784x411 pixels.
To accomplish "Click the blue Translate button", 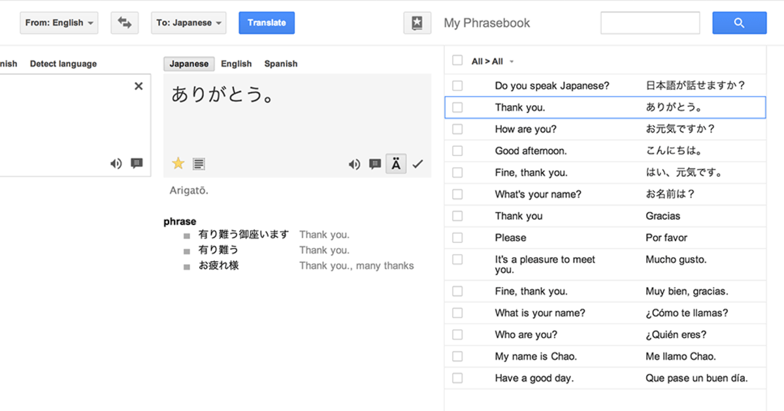I will [x=267, y=23].
